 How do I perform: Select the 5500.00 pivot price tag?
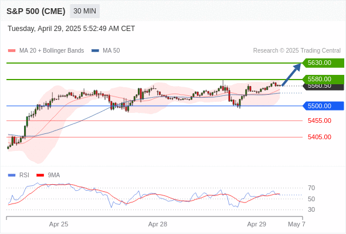323,106
